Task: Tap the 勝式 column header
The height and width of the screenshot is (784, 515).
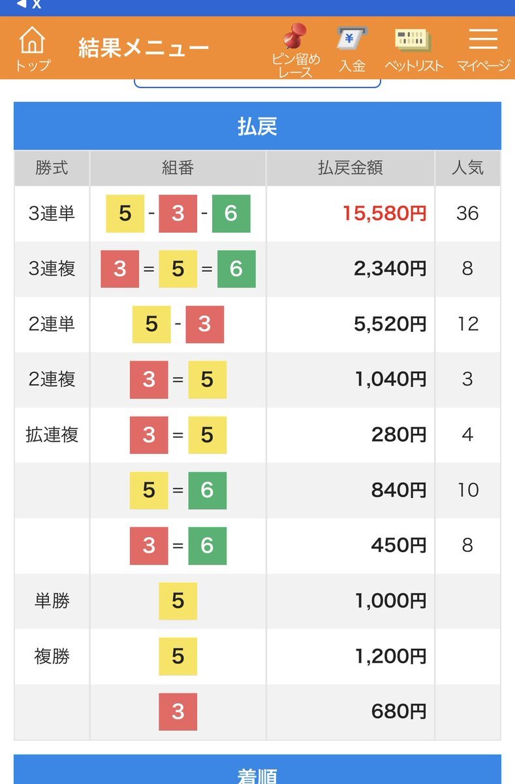Action: pos(52,168)
